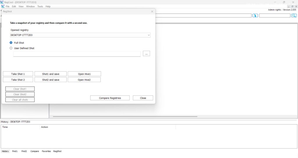This screenshot has width=298, height=158.
Task: Click the horizontal scrollbar in main pane
Action: click(x=125, y=116)
